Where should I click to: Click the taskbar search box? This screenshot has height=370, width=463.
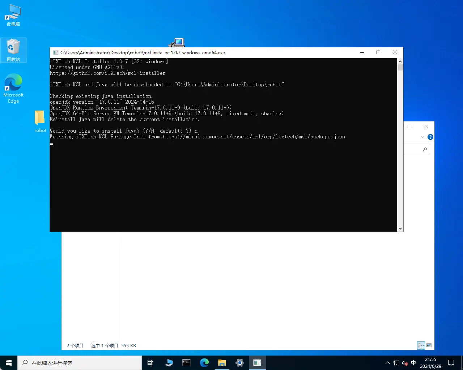pyautogui.click(x=80, y=363)
